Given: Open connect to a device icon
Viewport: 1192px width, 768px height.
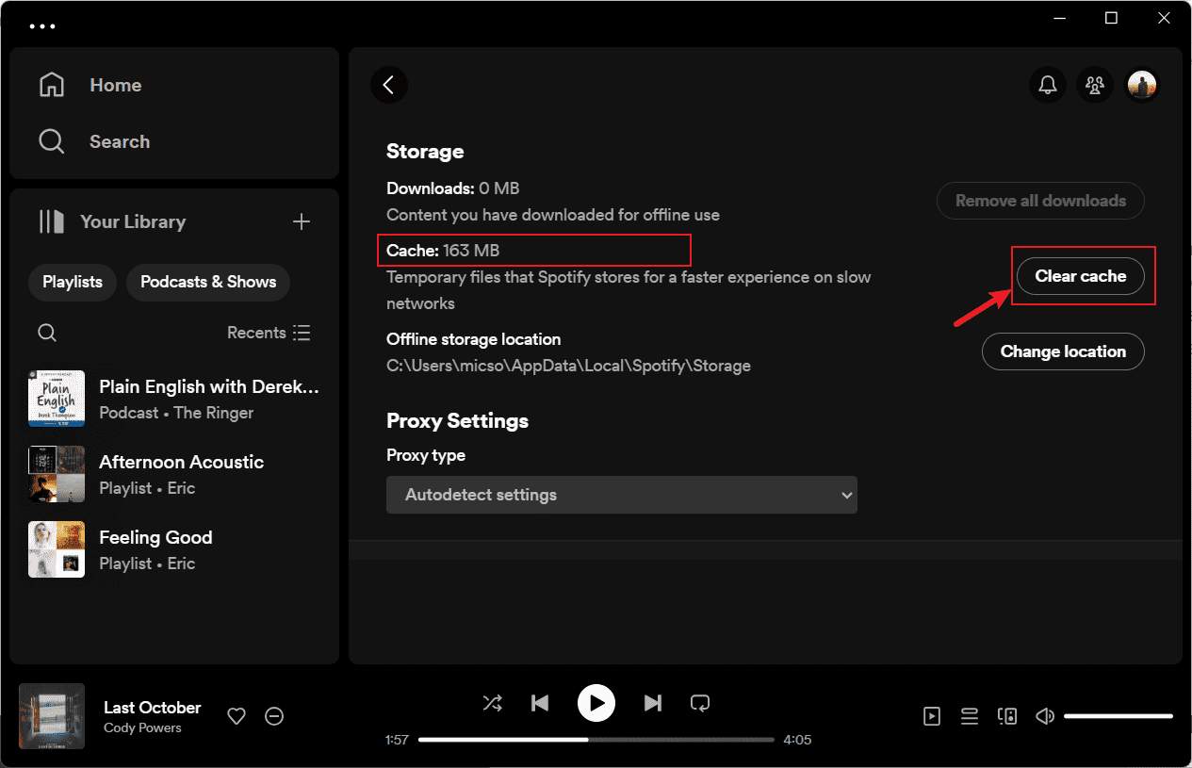Looking at the screenshot, I should [1006, 716].
